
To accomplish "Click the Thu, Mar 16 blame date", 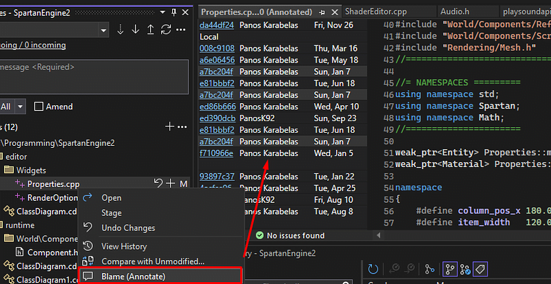I will (335, 48).
